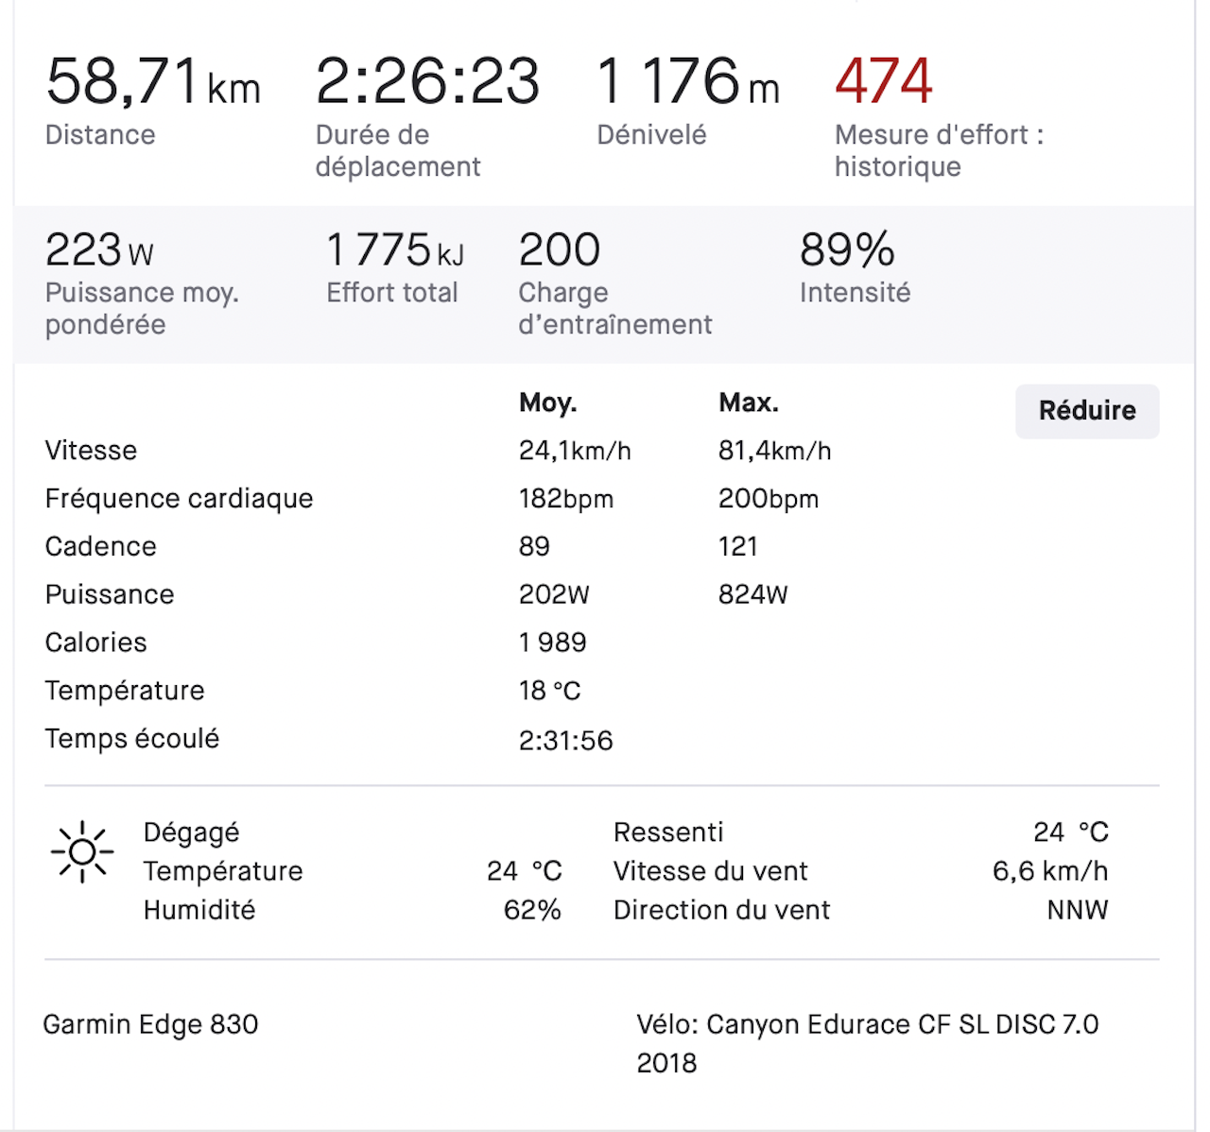The height and width of the screenshot is (1132, 1210).
Task: Open the Garmin Edge 830 device link
Action: [x=151, y=1024]
